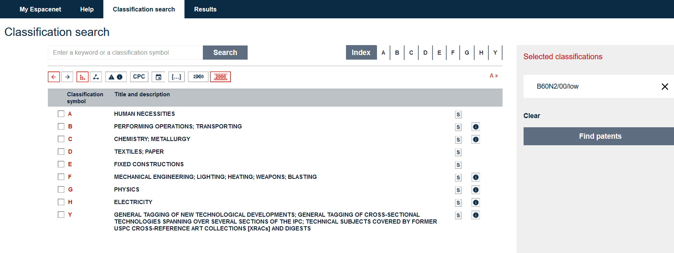Viewport: 674px width, 253px height.
Task: Expand section E red symbol link
Action: pyautogui.click(x=70, y=164)
